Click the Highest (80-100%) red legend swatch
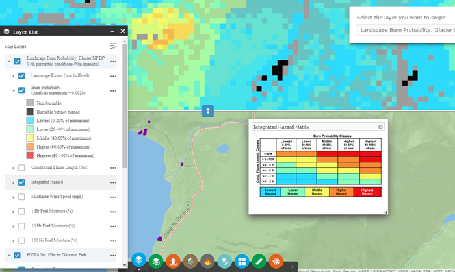This screenshot has width=455, height=272. [x=30, y=155]
